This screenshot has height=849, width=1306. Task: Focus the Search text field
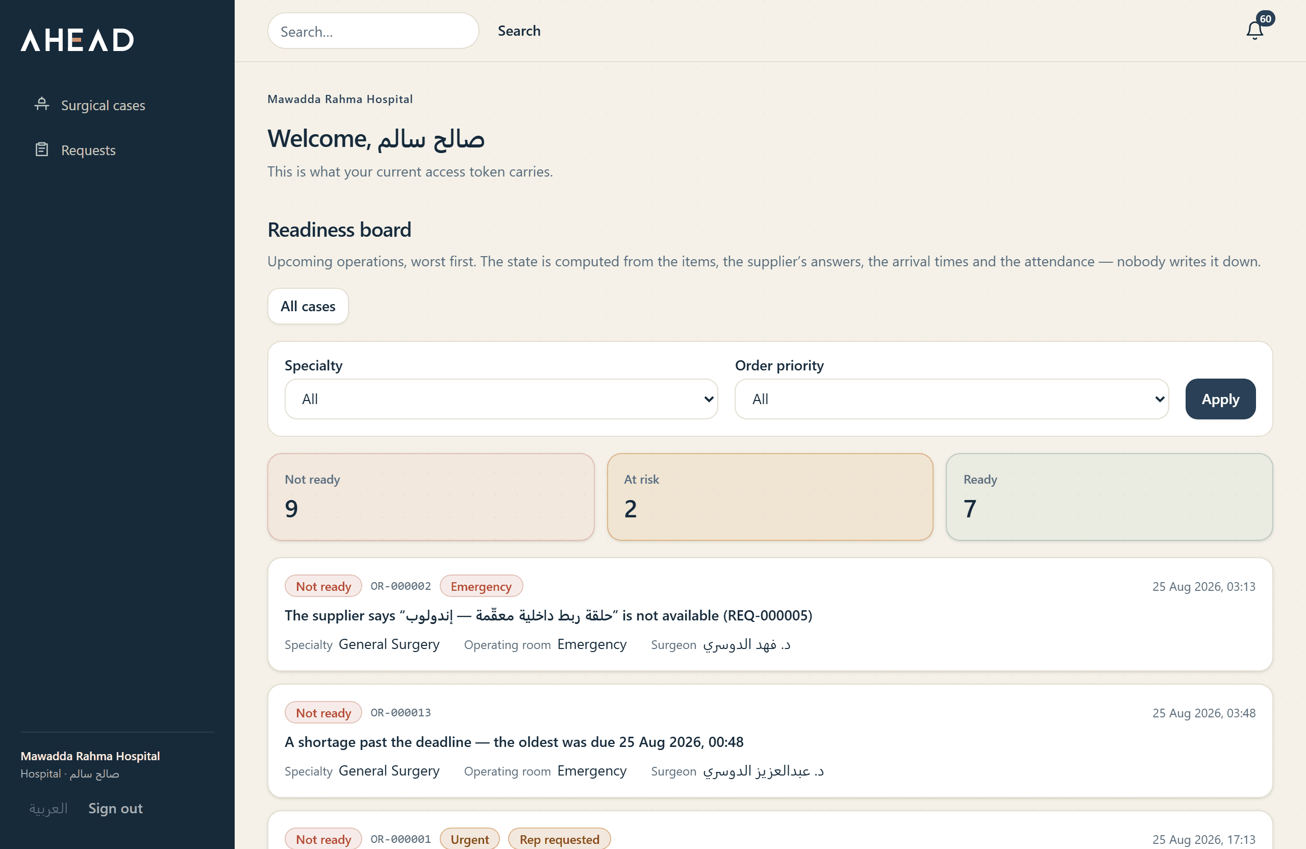click(x=373, y=31)
